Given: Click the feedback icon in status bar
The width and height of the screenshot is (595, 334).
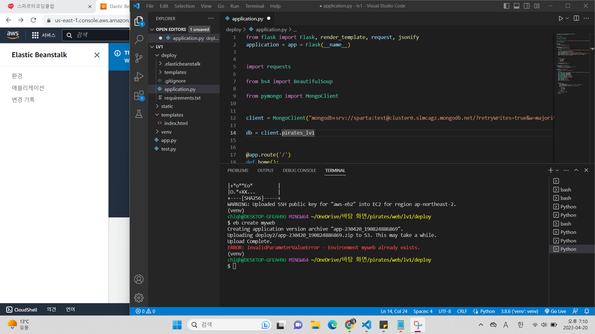Looking at the screenshot, I should point(575,311).
